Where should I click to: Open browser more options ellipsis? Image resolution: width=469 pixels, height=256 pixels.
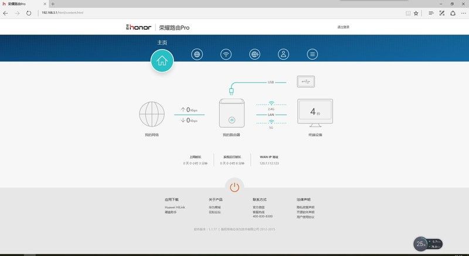463,13
